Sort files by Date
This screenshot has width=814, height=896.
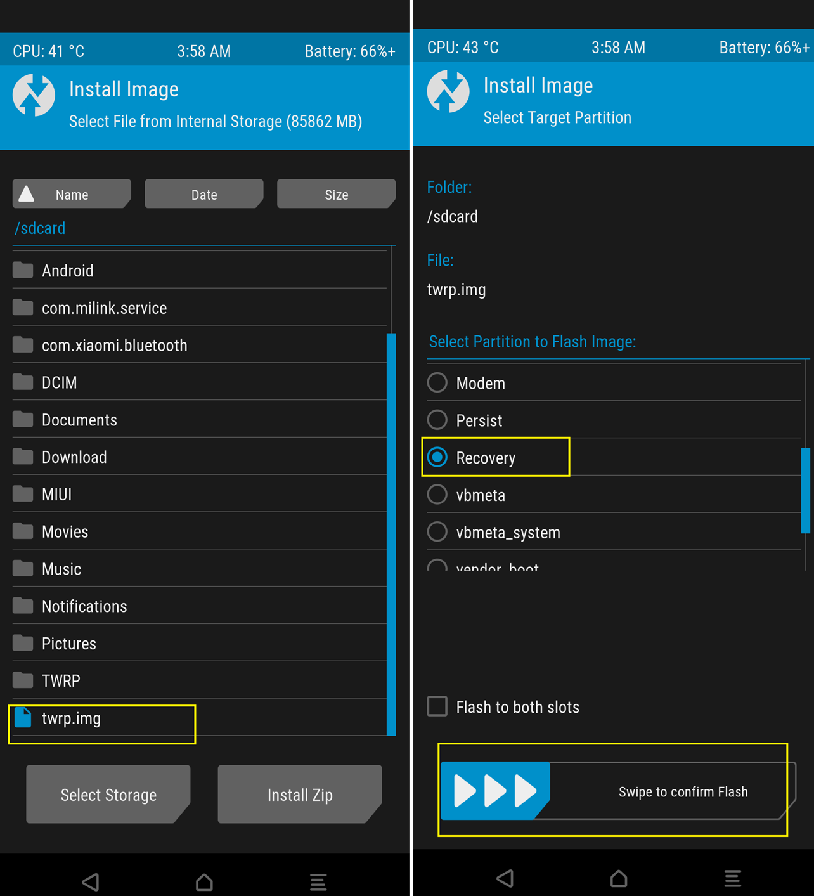point(204,194)
